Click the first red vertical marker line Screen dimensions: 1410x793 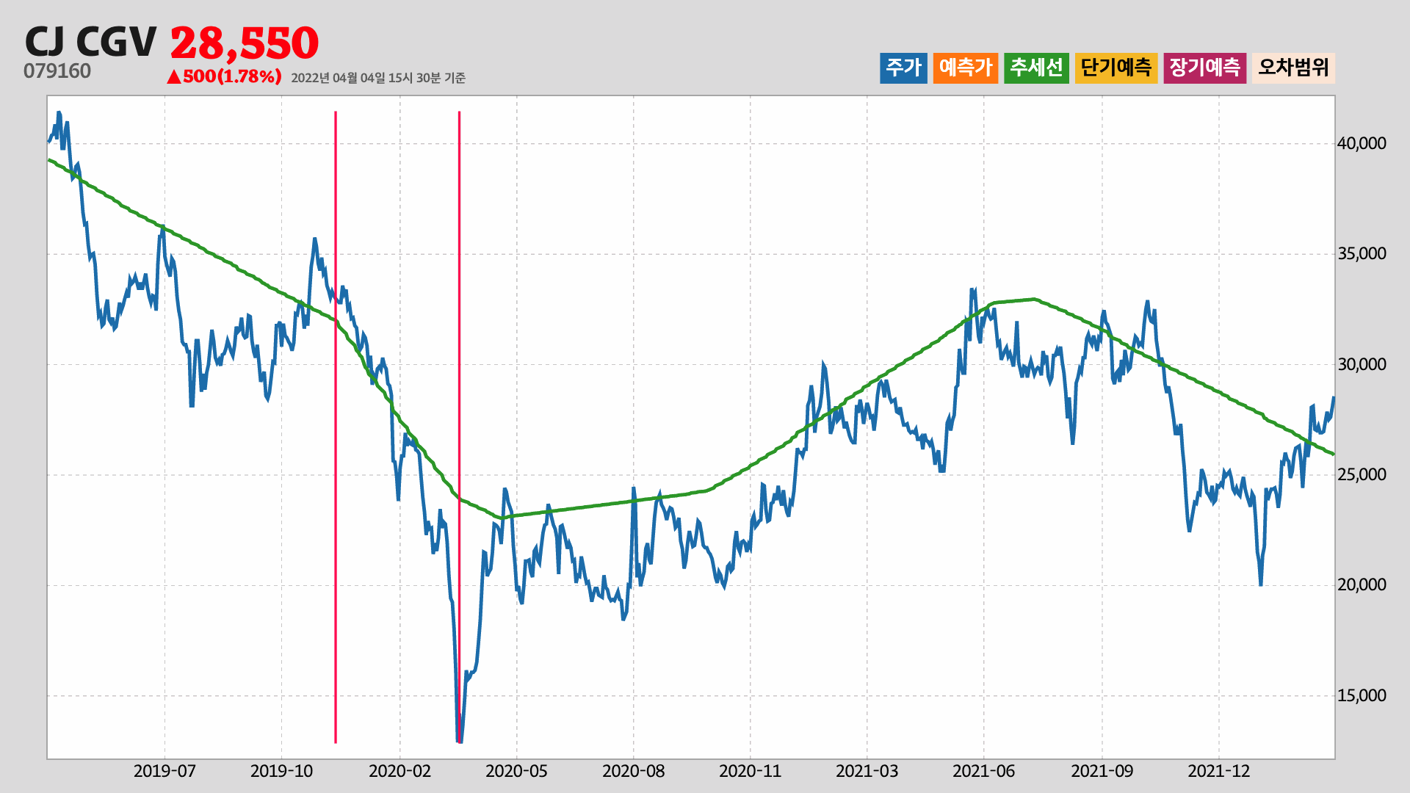coord(336,427)
